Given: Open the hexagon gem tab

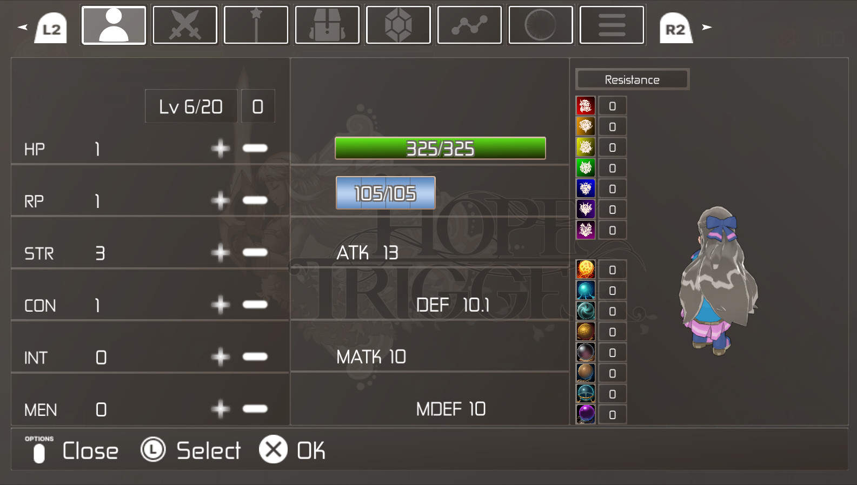Looking at the screenshot, I should click(398, 25).
